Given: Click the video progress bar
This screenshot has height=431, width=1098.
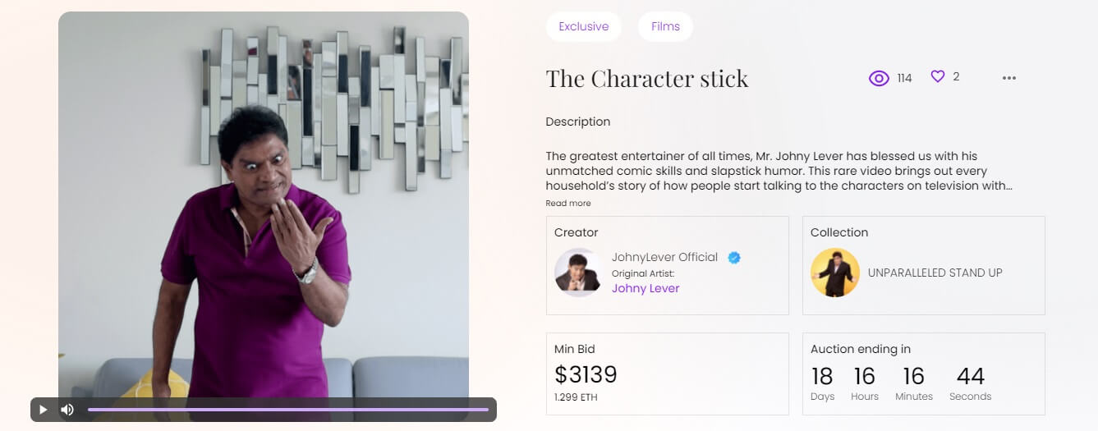Looking at the screenshot, I should coord(287,410).
